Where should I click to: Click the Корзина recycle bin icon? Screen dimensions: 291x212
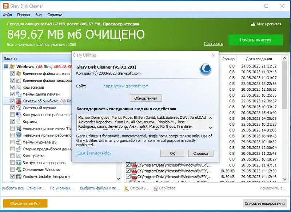tap(19, 122)
